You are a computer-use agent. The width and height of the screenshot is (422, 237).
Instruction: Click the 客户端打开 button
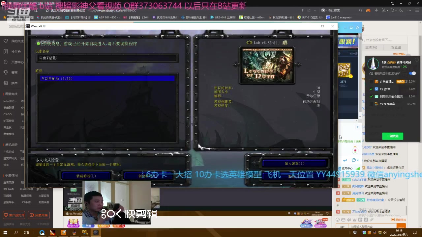(x=14, y=215)
